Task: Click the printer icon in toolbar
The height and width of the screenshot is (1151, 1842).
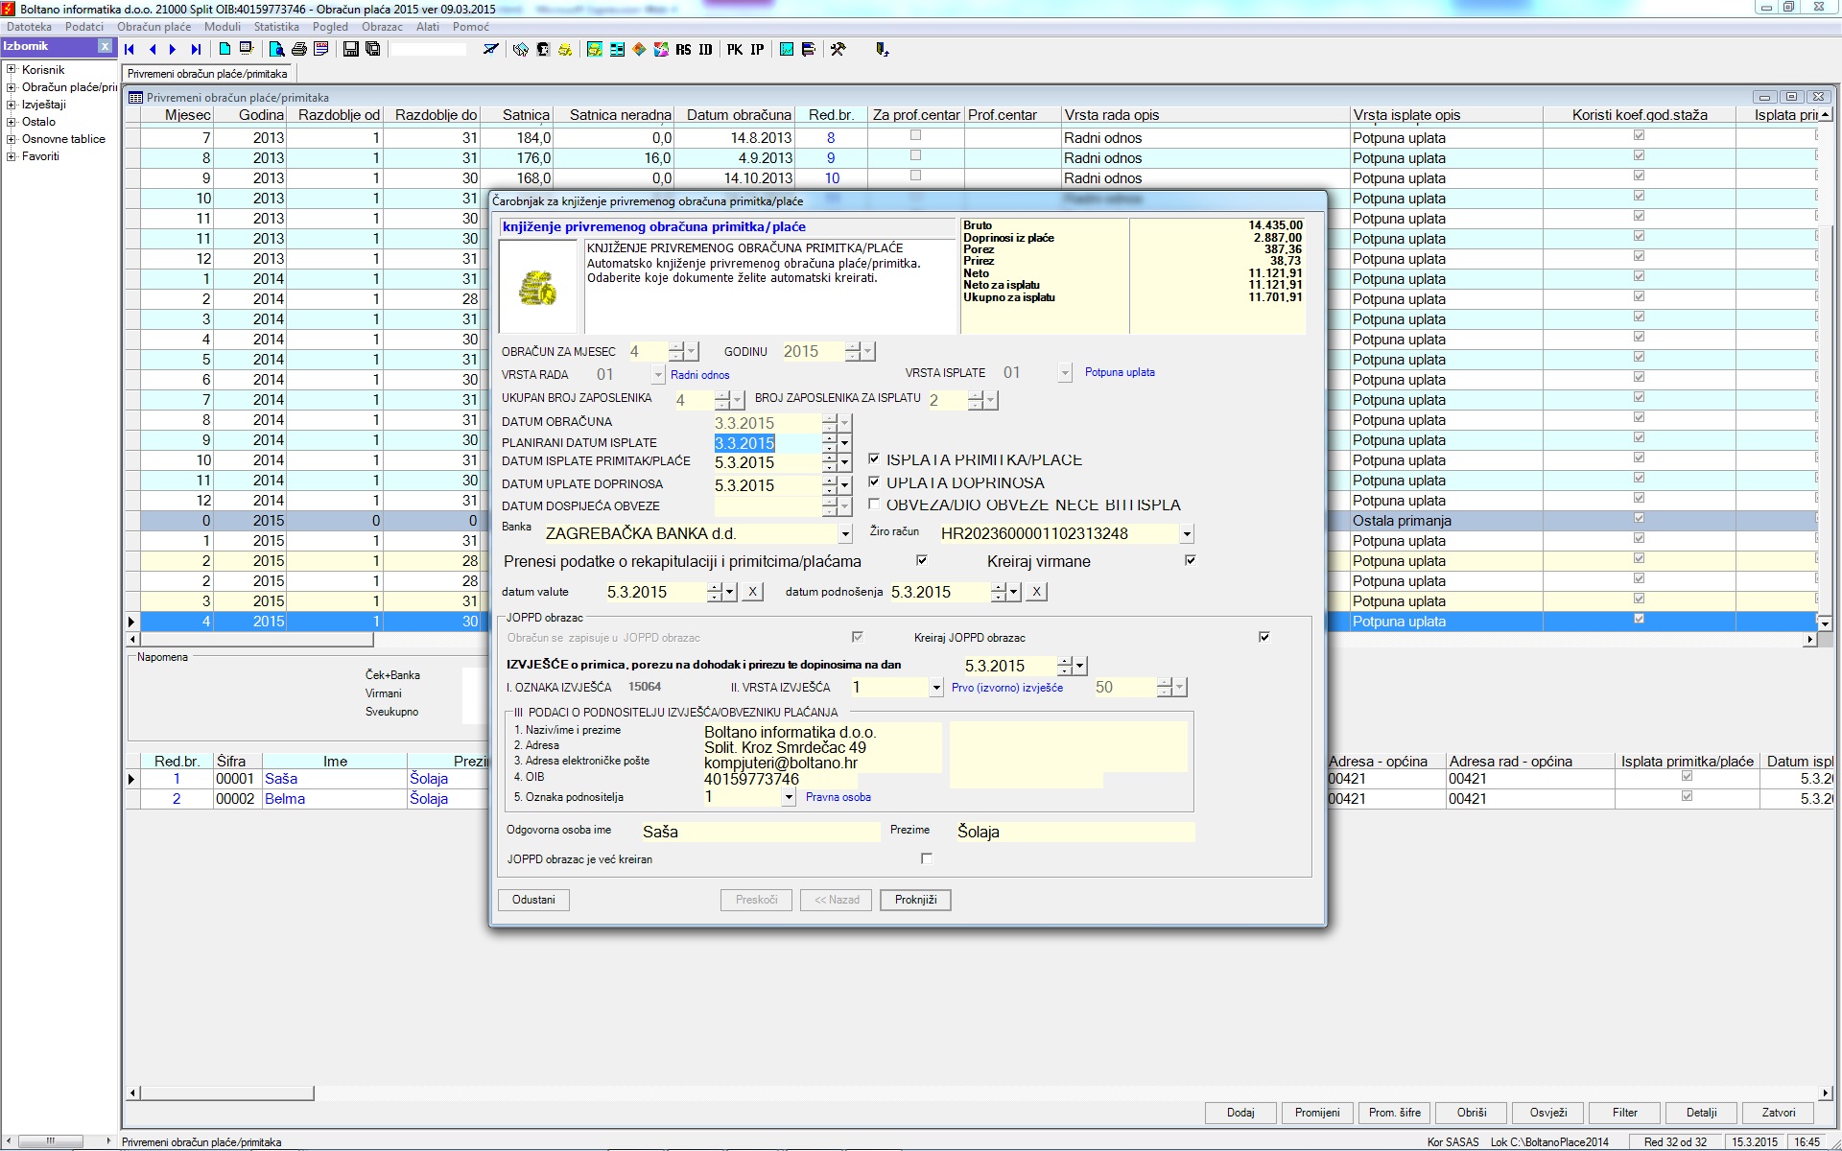Action: coord(299,49)
